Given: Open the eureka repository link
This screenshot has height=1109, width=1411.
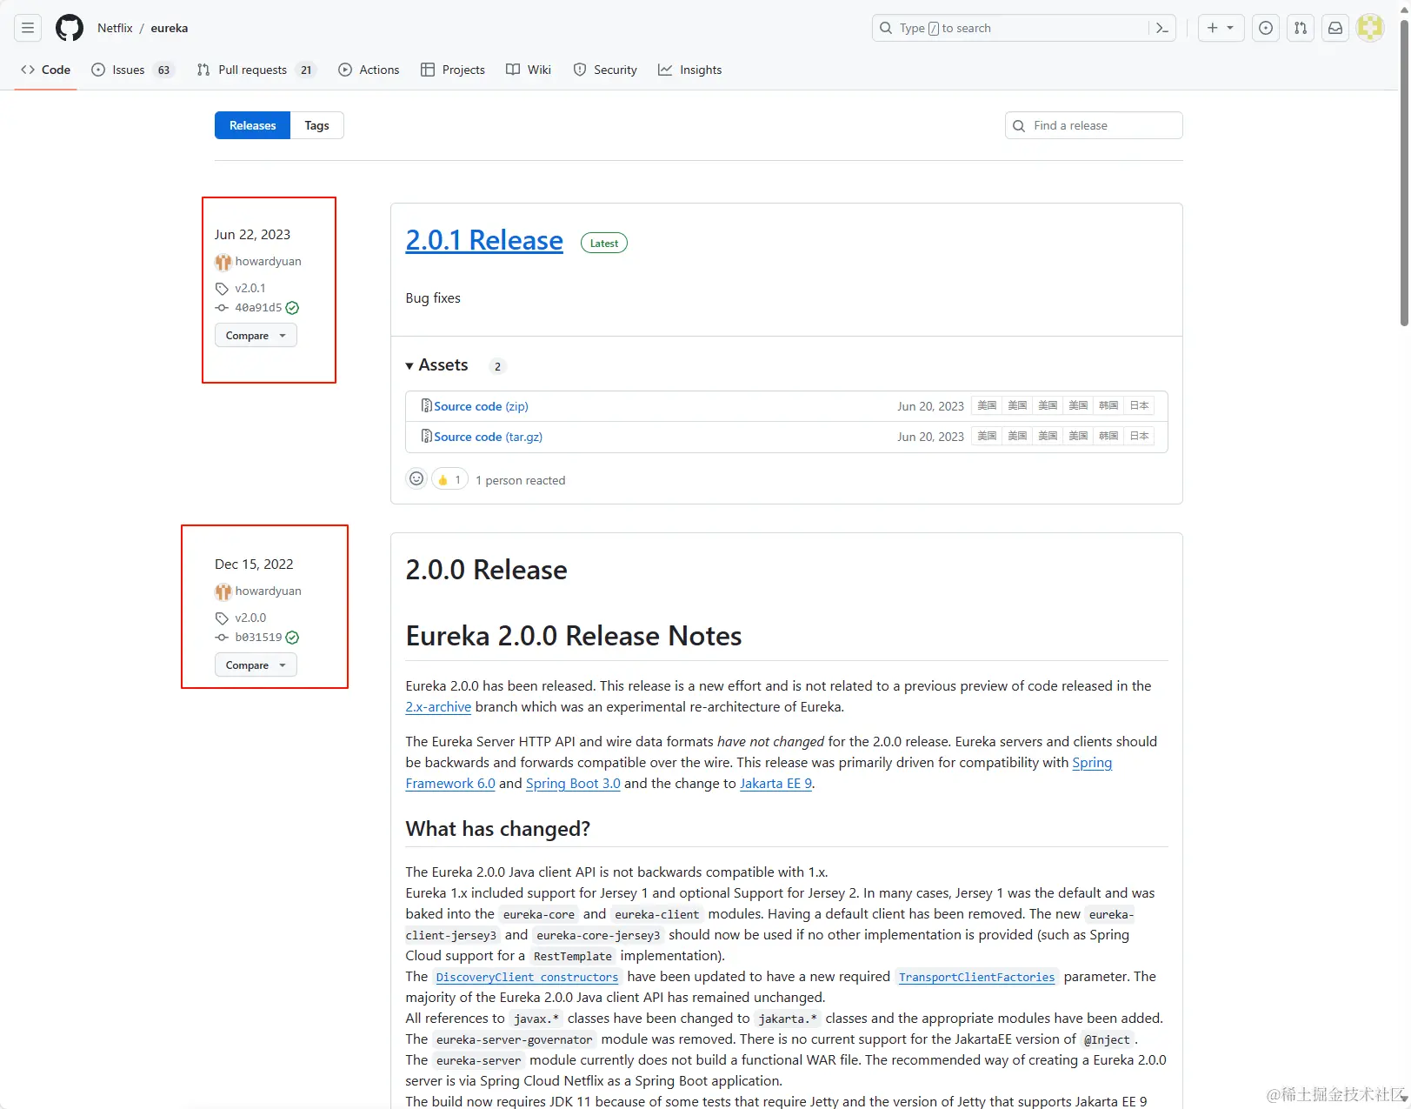Looking at the screenshot, I should coord(170,28).
